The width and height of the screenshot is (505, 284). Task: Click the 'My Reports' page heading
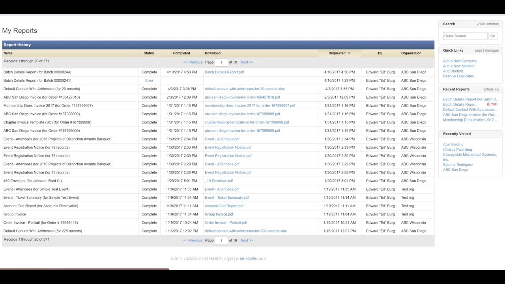(x=20, y=31)
